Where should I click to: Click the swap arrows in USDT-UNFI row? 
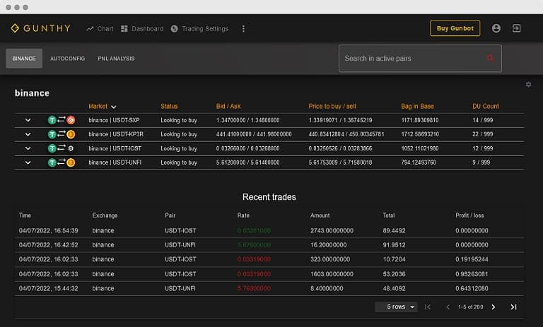62,162
